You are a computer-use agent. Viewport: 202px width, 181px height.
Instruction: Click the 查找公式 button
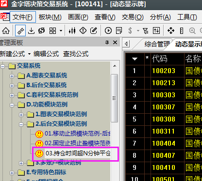(x=76, y=54)
